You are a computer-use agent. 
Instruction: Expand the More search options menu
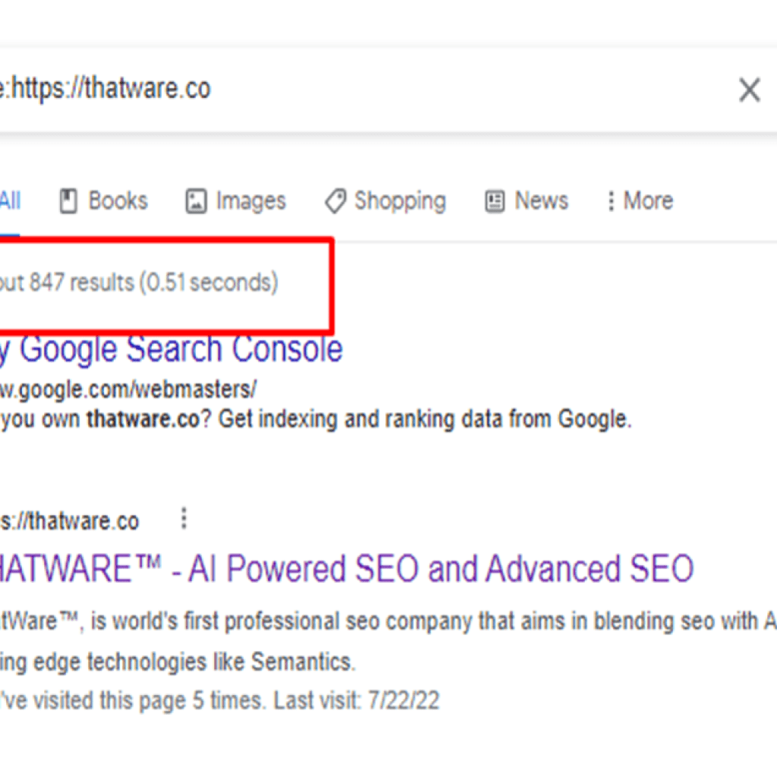tap(640, 201)
